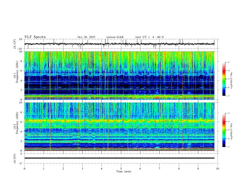Click the time axis tick label '10'
The image size is (245, 189).
click(x=217, y=169)
